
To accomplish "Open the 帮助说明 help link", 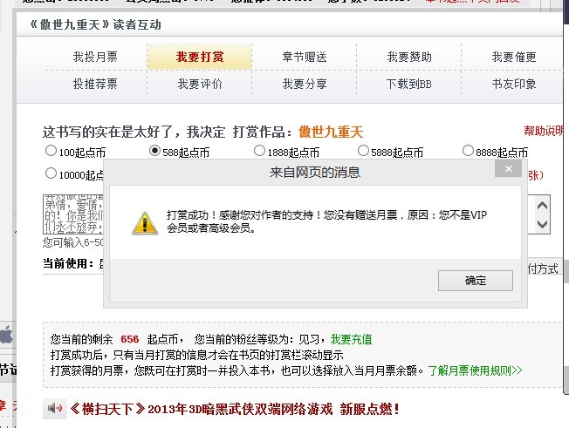I will 544,131.
